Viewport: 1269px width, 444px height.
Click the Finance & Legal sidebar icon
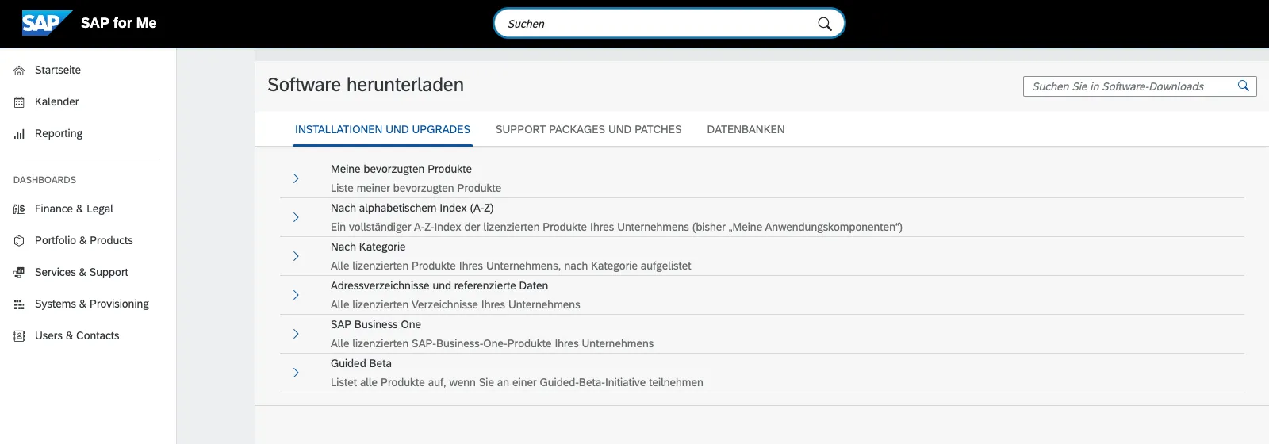click(19, 209)
